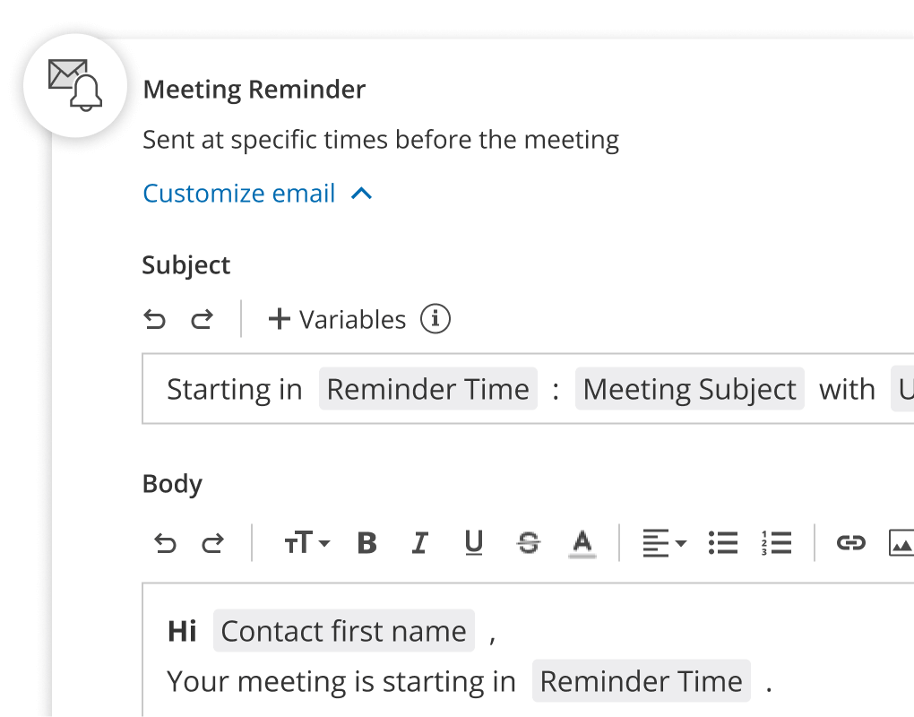Open the text color picker
Screen dimensions: 914x717
coord(582,542)
